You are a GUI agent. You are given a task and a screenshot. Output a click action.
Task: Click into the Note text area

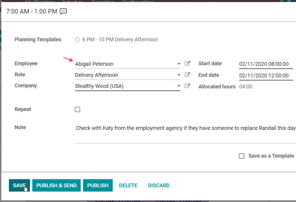point(186,133)
